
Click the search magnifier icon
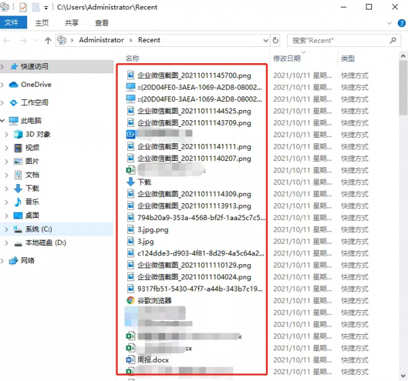coord(392,40)
